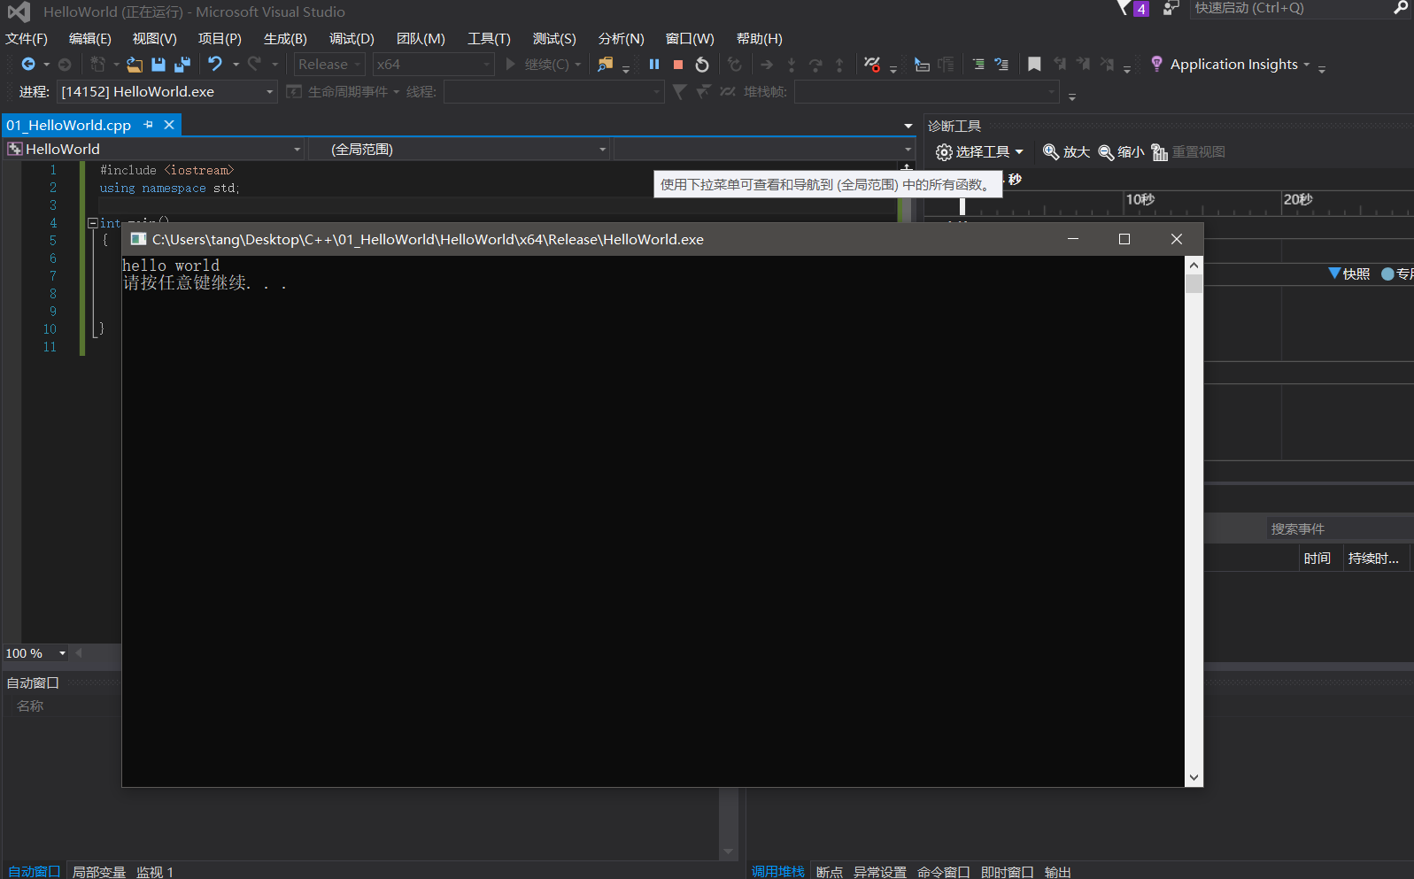
Task: Open the 工具(T) menu
Action: pyautogui.click(x=490, y=39)
